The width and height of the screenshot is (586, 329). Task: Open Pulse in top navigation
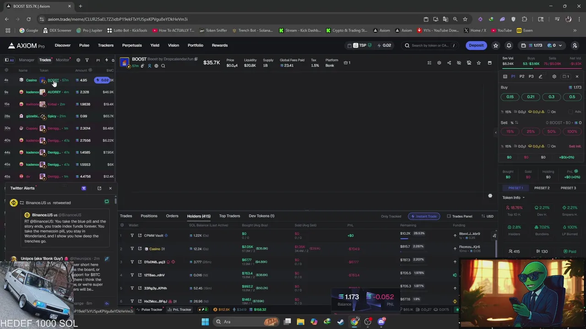click(84, 45)
